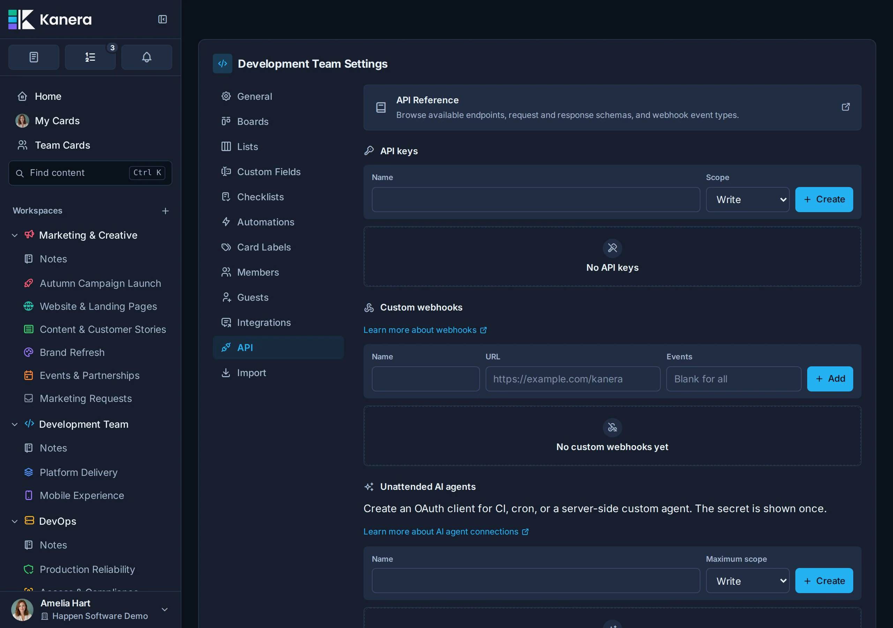The height and width of the screenshot is (628, 893).
Task: Switch to Card Labels settings tab
Action: pos(278,247)
